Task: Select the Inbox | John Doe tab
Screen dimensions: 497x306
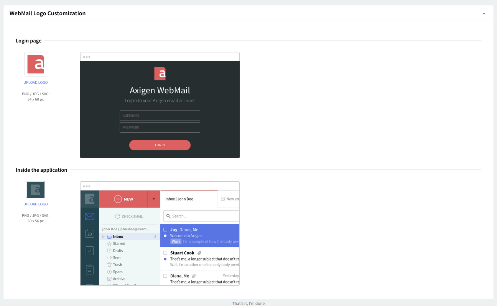Action: point(179,199)
